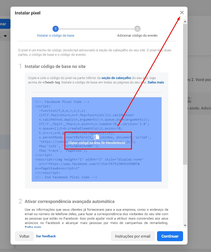Select the step 1 circle indicator
Image resolution: width=211 pixels, height=252 pixels.
pos(56,29)
